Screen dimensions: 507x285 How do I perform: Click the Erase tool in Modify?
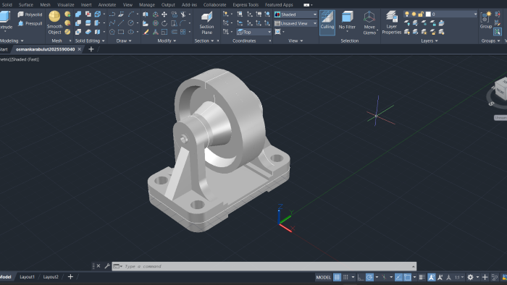[x=146, y=32]
